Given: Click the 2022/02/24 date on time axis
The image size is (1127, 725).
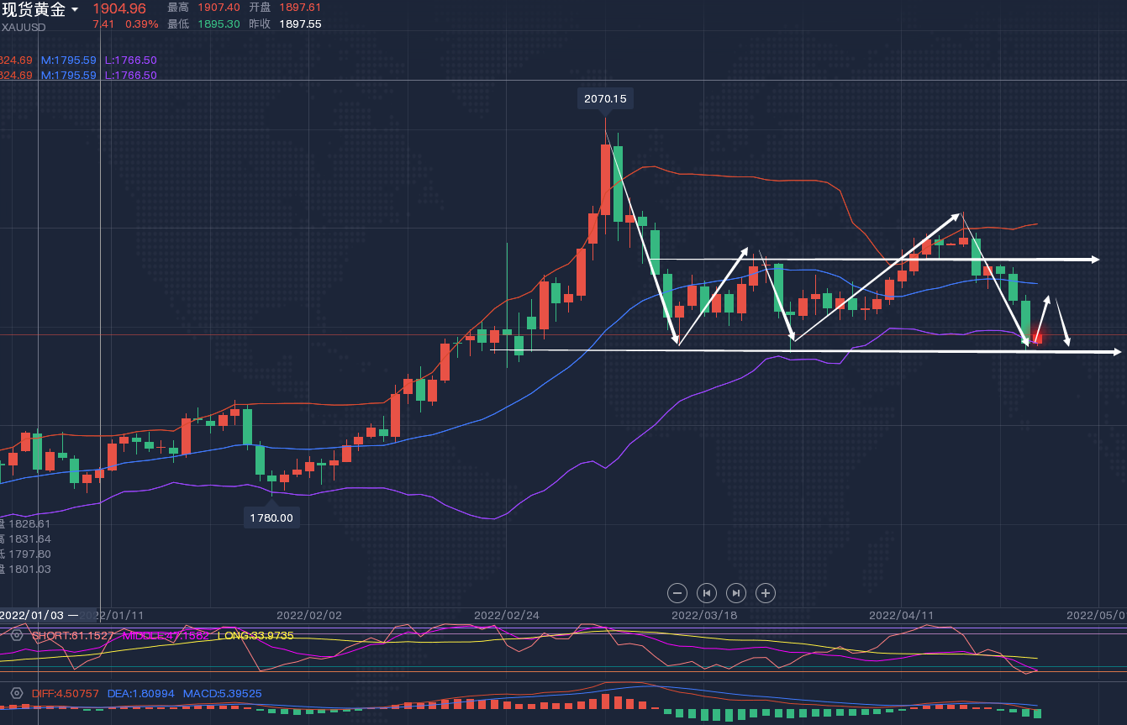Looking at the screenshot, I should click(x=507, y=615).
